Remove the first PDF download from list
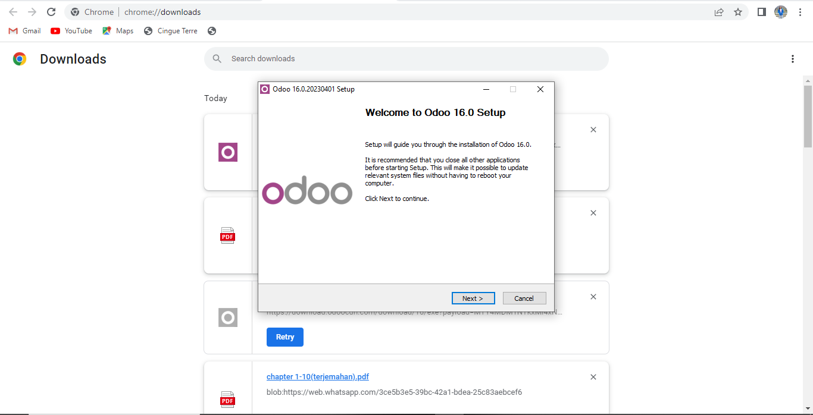The height and width of the screenshot is (415, 813). tap(593, 213)
